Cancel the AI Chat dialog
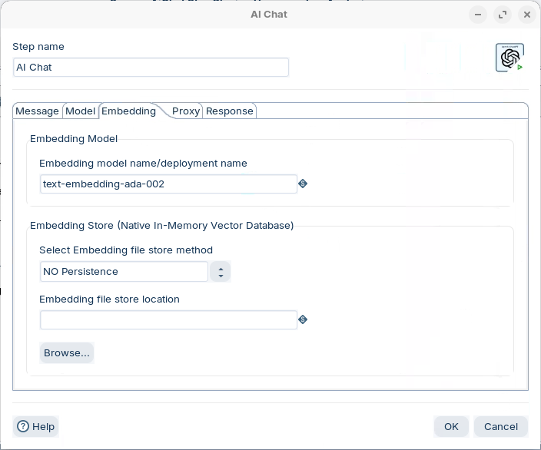 [x=500, y=426]
